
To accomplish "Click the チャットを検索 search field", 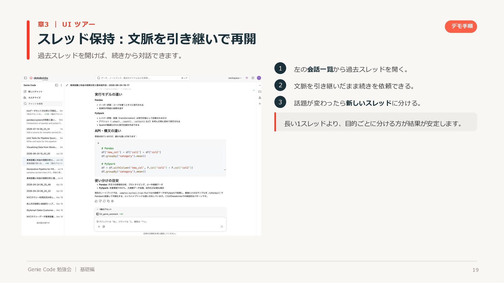I will [43, 104].
